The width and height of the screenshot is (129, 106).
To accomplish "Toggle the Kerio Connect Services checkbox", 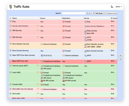I will tap(10, 50).
